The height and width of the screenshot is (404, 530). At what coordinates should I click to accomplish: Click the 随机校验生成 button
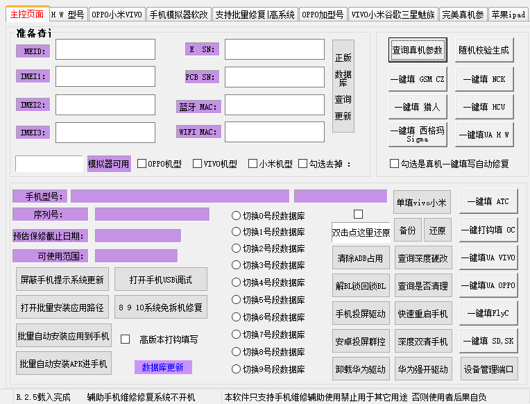click(x=484, y=50)
